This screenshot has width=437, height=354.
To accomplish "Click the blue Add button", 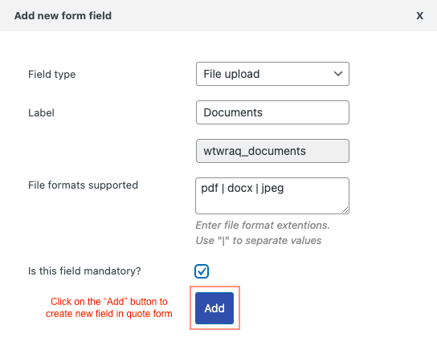I will [x=214, y=308].
